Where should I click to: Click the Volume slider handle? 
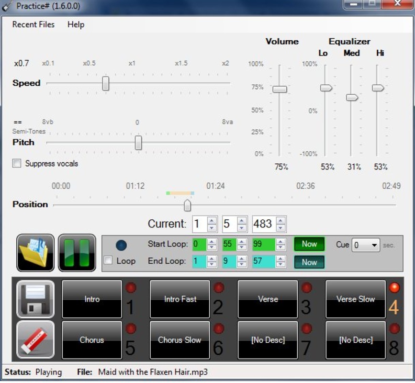280,89
